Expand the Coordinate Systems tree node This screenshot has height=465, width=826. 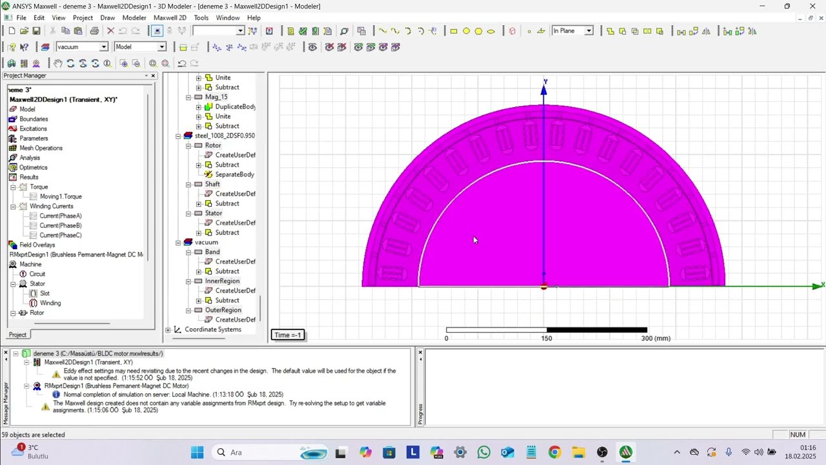click(168, 330)
